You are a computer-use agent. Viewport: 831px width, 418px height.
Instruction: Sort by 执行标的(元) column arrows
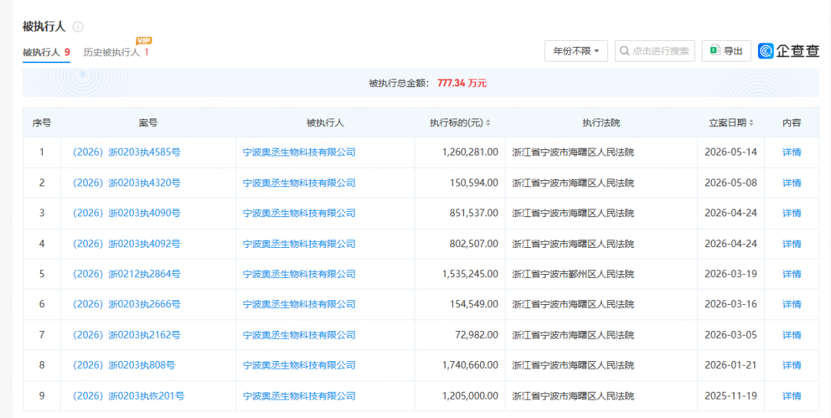click(488, 123)
